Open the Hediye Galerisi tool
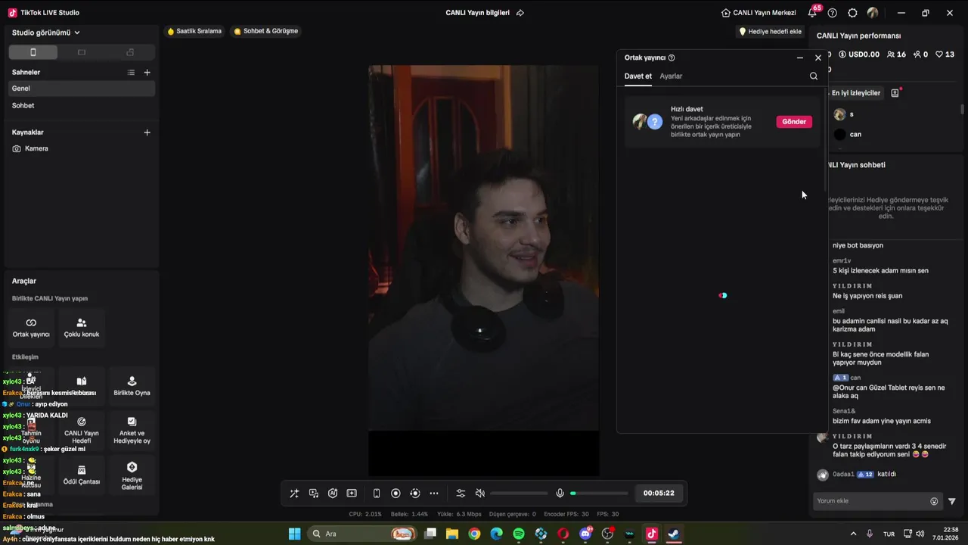 (132, 475)
